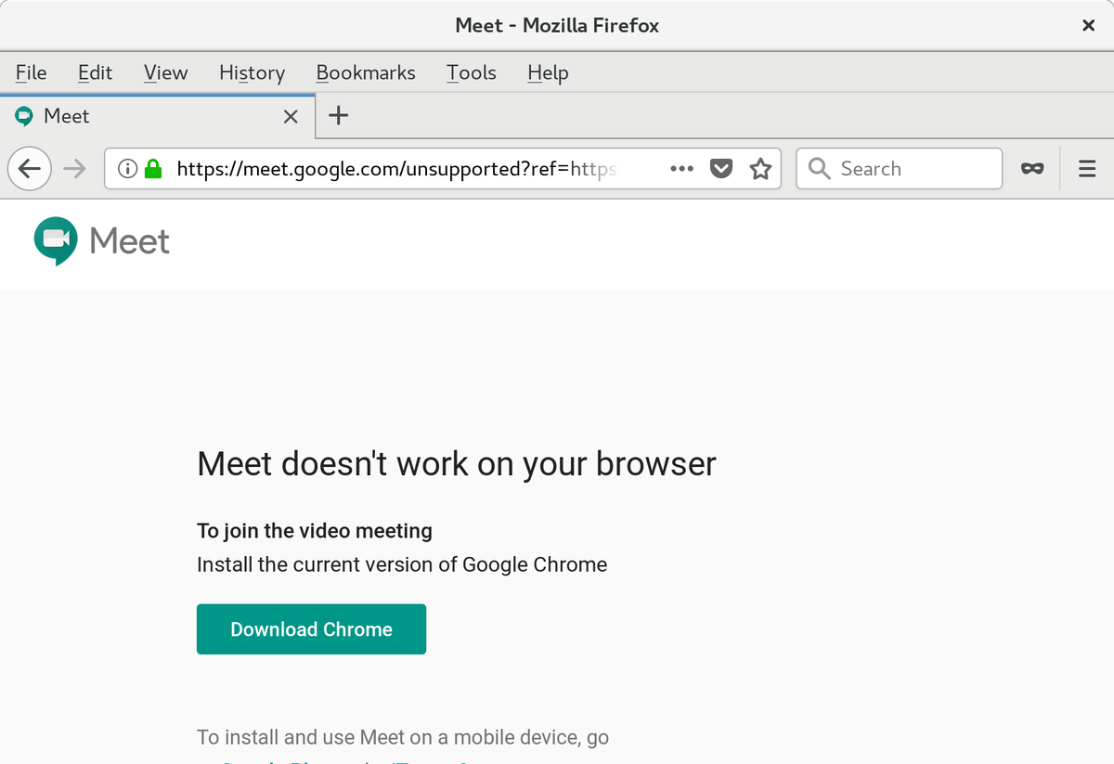Image resolution: width=1114 pixels, height=764 pixels.
Task: Save page to Pocket icon
Action: point(721,169)
